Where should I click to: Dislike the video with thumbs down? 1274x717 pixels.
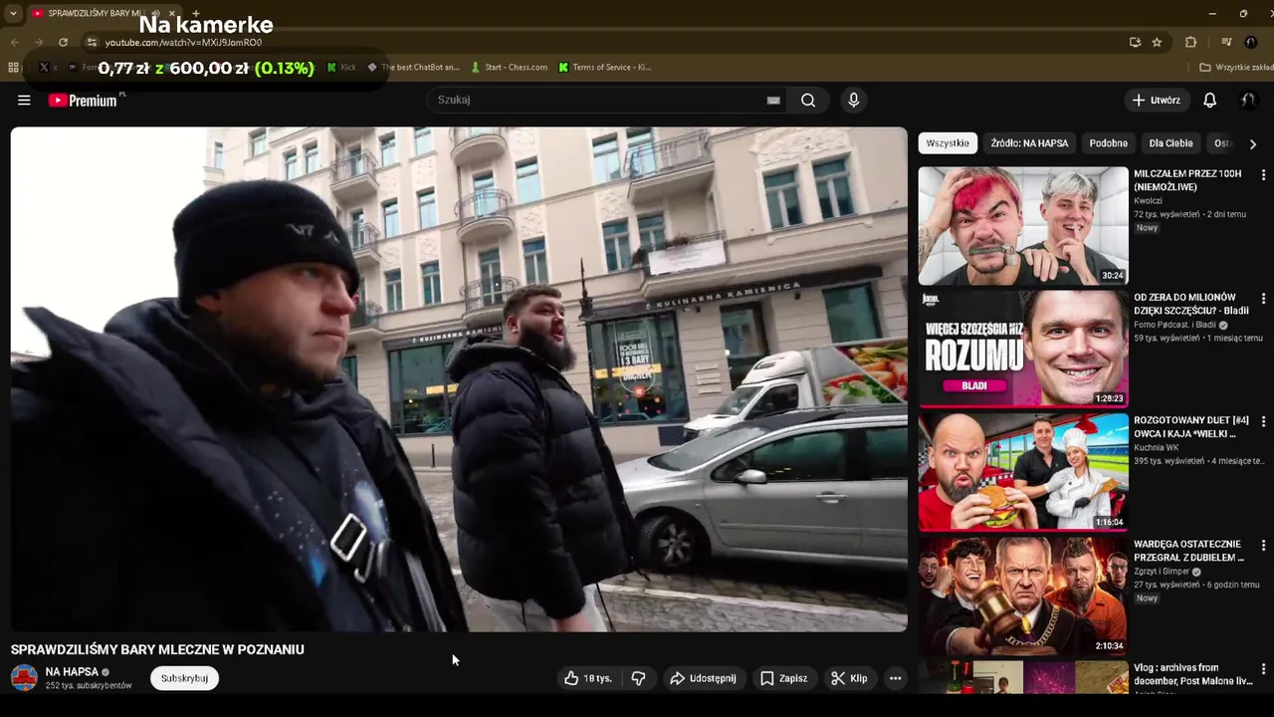639,678
